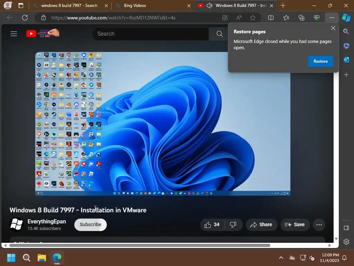This screenshot has height=266, width=354.
Task: Open the Outlook sidebar icon
Action: click(346, 60)
